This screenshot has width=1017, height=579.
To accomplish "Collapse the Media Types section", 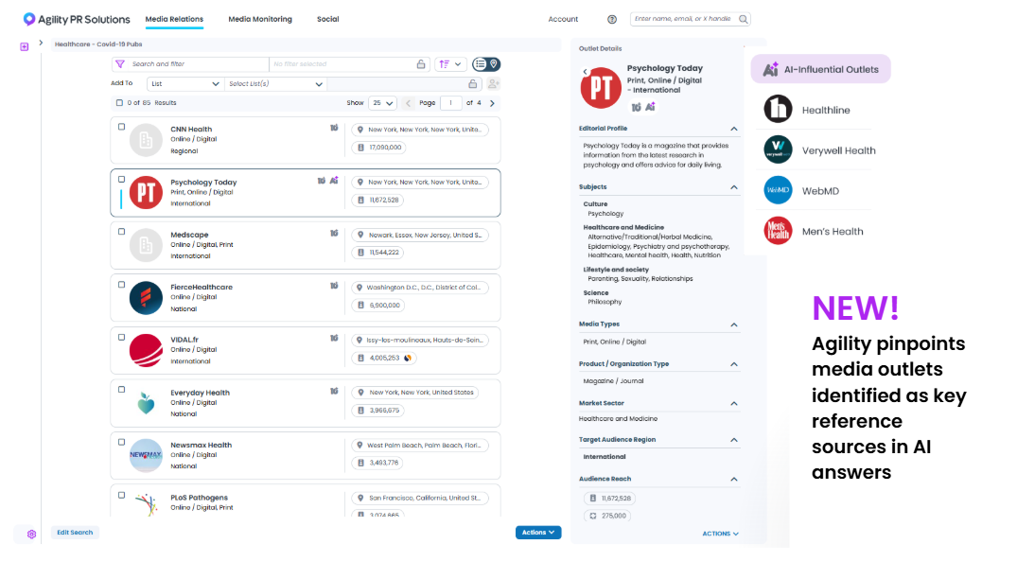I will click(x=734, y=325).
